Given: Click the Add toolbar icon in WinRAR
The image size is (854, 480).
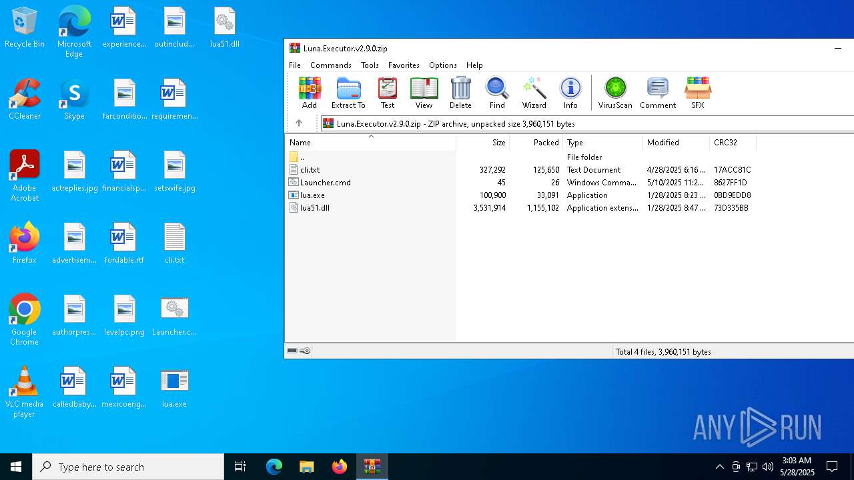Looking at the screenshot, I should [310, 93].
